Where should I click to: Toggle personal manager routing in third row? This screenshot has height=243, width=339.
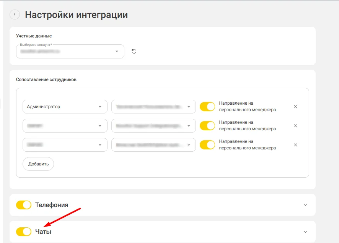pyautogui.click(x=207, y=145)
